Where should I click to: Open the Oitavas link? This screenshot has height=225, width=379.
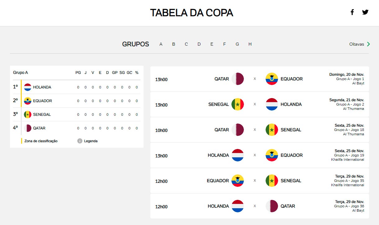357,44
